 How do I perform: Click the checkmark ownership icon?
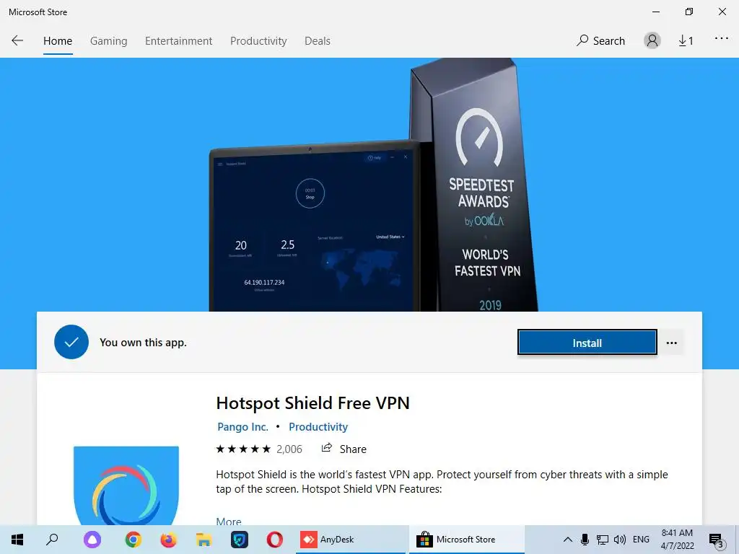[71, 342]
